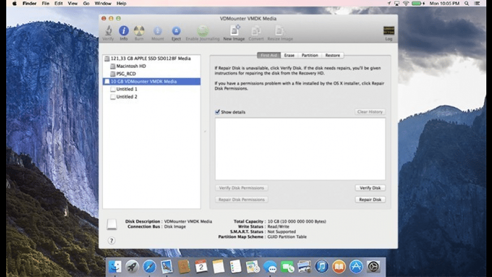Uncheck the Show details checkbox
This screenshot has height=277, width=492.
[x=218, y=112]
